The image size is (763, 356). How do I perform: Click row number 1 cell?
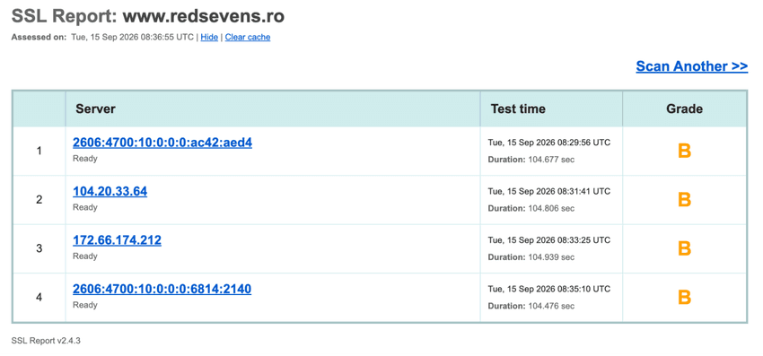(39, 152)
